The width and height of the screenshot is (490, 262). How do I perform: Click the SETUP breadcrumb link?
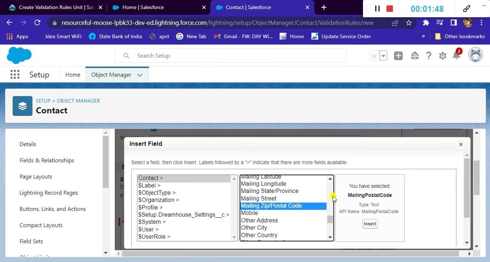click(x=43, y=101)
